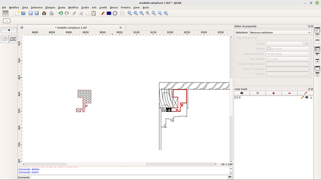Viewport: 321px width, 180px height.
Task: Open the Seleziona menu
Action: [37, 7]
